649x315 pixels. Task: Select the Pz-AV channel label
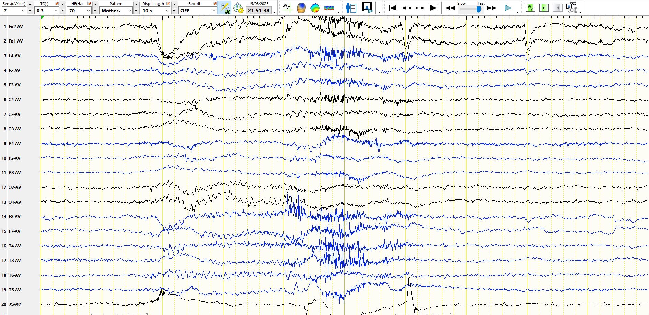(14, 158)
